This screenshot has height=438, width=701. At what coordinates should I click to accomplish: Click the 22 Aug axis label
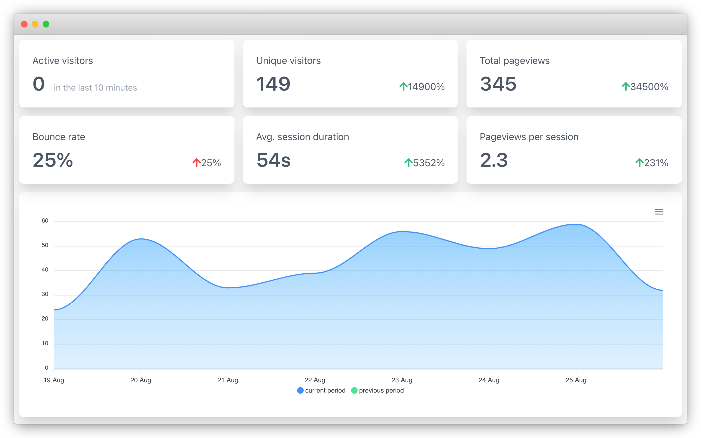[x=315, y=380]
